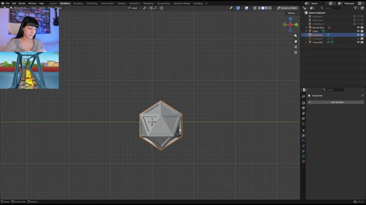Switch to the Compositing workspace tab
The height and width of the screenshot is (205, 366).
[x=163, y=3]
